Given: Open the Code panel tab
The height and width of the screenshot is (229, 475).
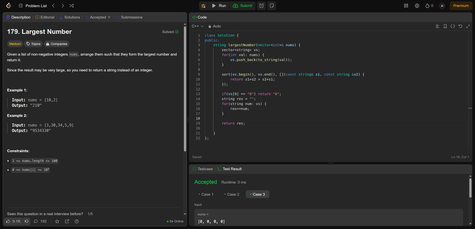Looking at the screenshot, I should point(199,17).
